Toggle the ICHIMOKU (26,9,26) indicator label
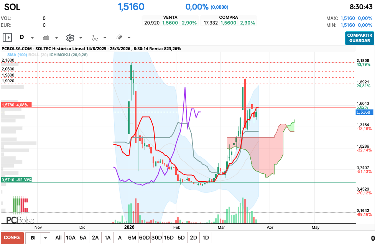The width and height of the screenshot is (380, 246). click(x=69, y=55)
